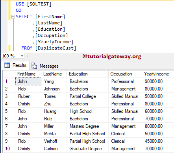Click [LastName] in the query editor
174x153 pixels.
click(49, 23)
